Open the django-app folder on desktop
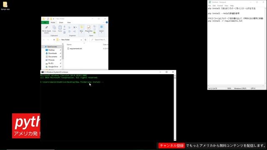 (x=5, y=5)
